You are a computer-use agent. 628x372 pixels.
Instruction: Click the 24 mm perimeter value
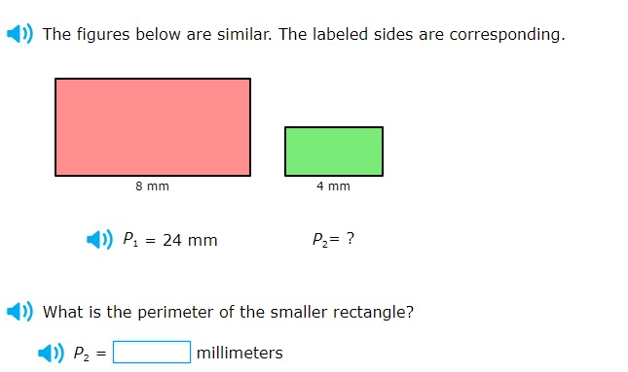pyautogui.click(x=190, y=240)
